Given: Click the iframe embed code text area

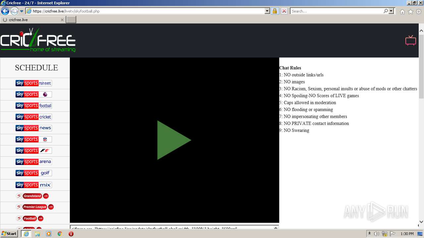Looking at the screenshot, I should tap(172, 227).
